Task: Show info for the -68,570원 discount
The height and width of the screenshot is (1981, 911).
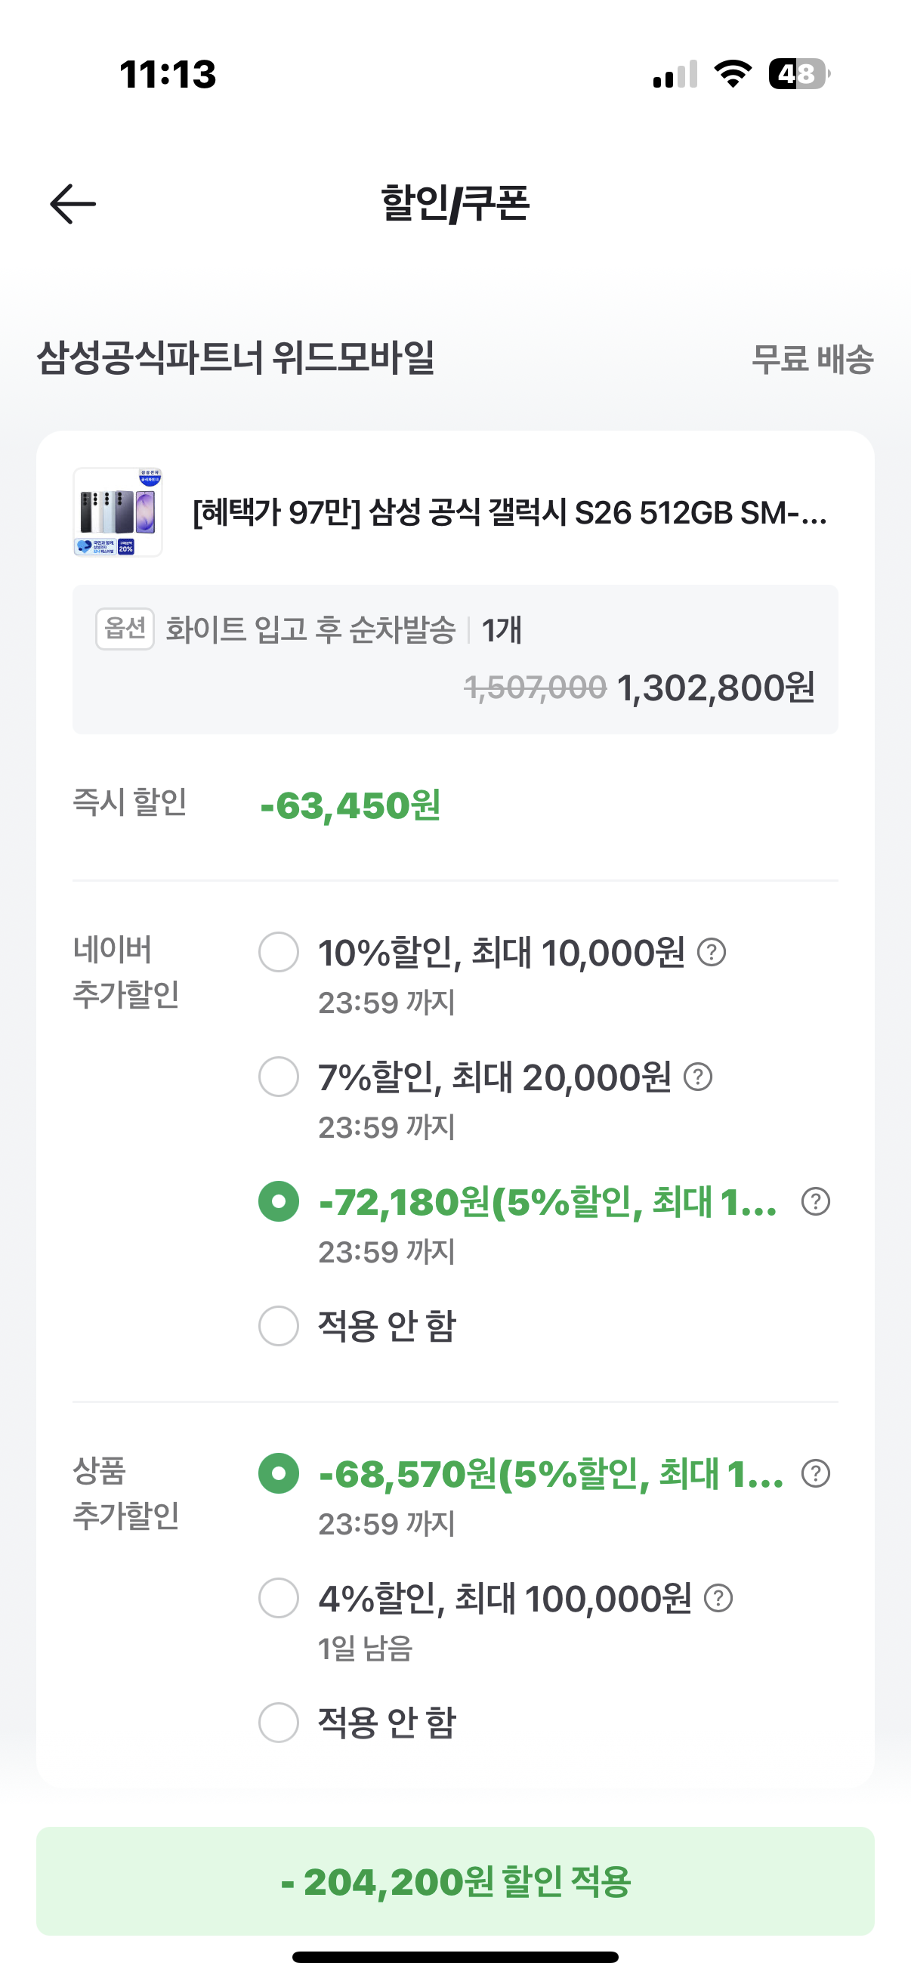Action: [816, 1473]
